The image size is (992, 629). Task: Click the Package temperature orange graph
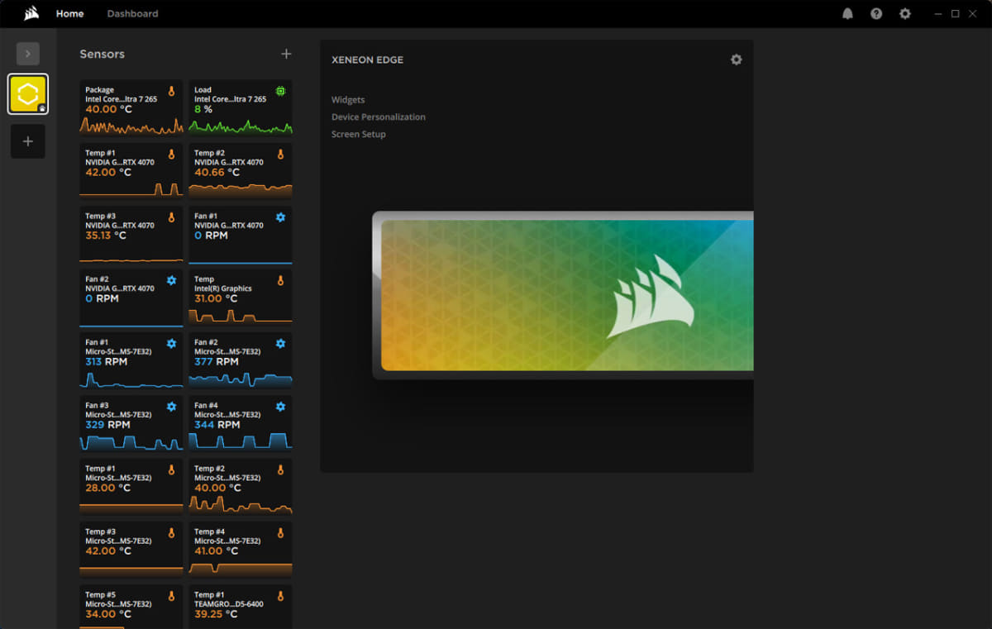131,125
